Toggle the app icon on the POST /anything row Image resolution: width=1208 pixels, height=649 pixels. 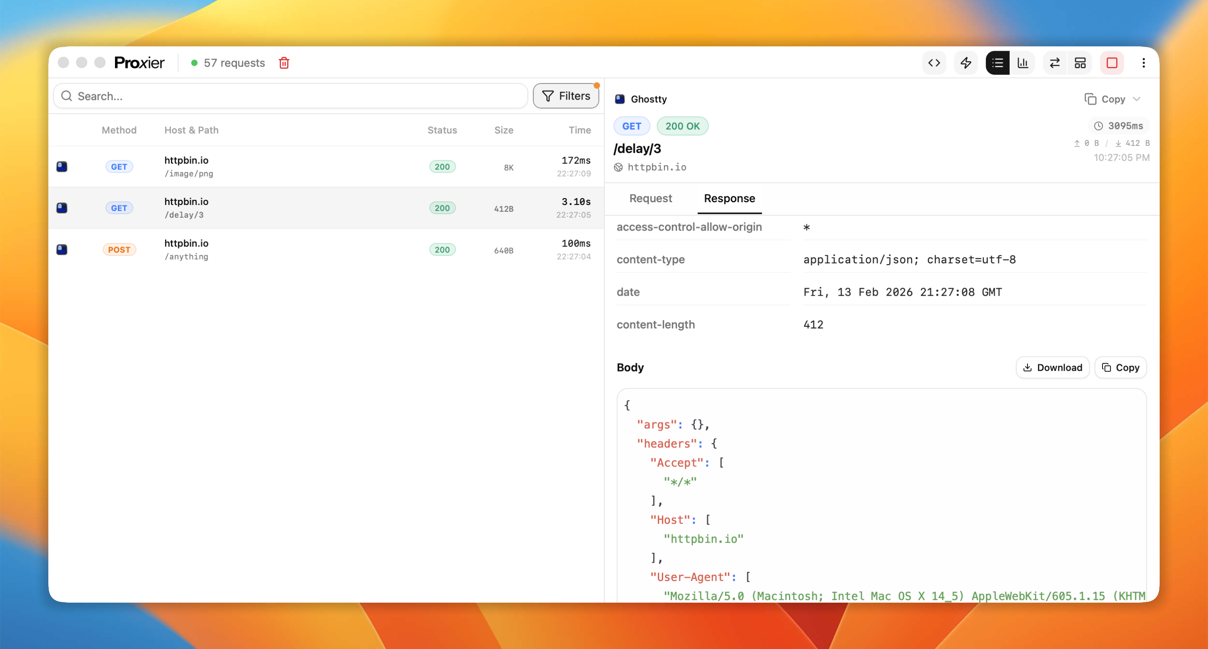(x=62, y=250)
